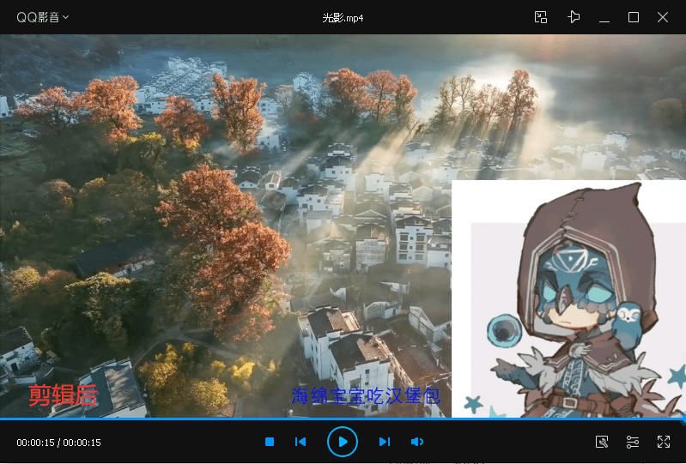The height and width of the screenshot is (464, 686).
Task: Play the video with the round play button
Action: click(343, 442)
